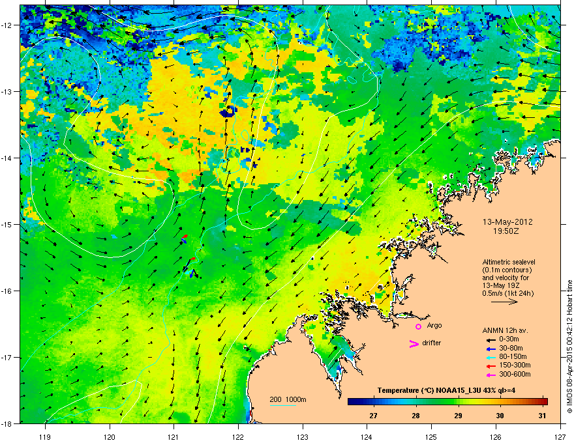This screenshot has height=443, width=574.
Task: Select the blue 30-80m arrow legend icon
Action: click(x=489, y=349)
